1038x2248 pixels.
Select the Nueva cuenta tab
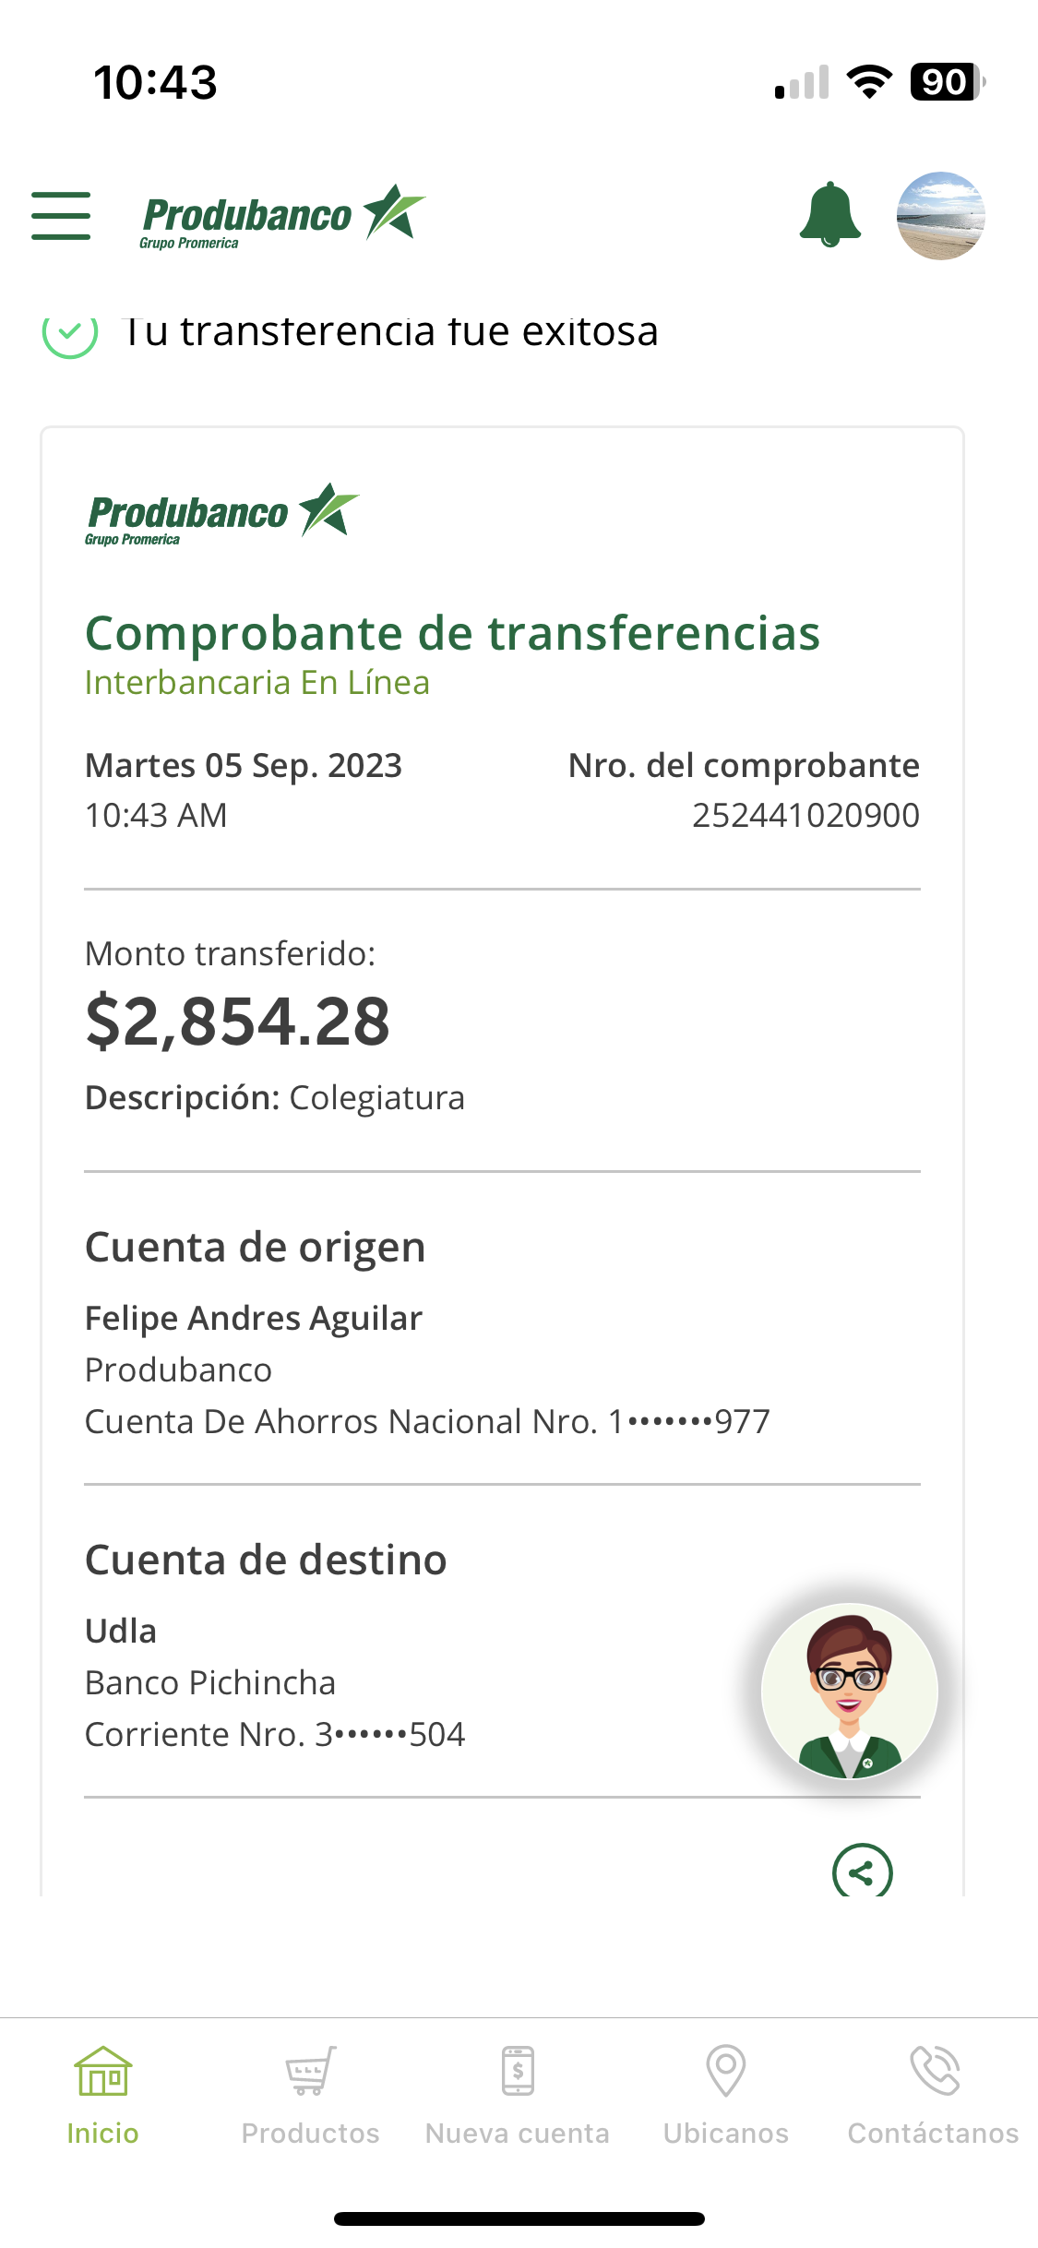tap(518, 2096)
